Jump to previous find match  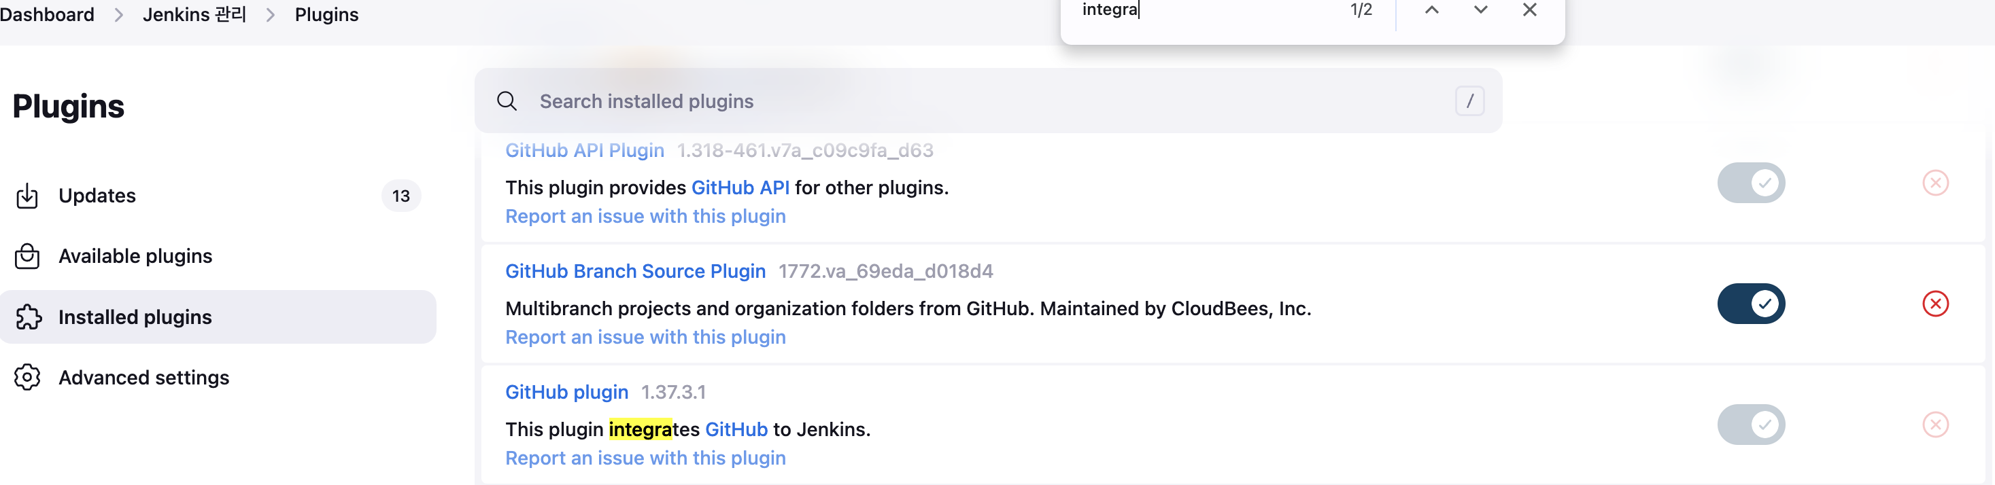tap(1431, 10)
